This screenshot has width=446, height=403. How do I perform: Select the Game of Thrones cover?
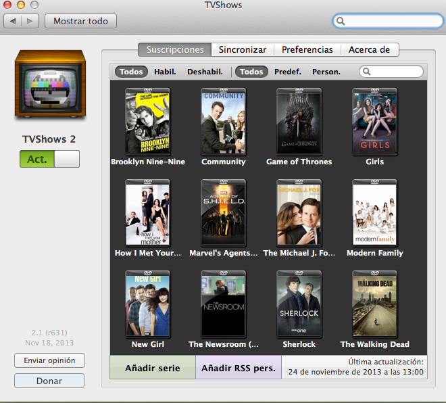299,122
